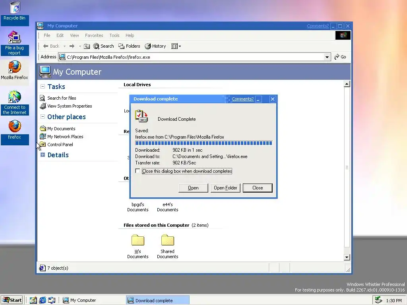Open the Views dropdown in toolbar

176,46
